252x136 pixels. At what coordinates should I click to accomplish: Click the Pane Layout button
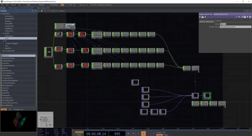[x=13, y=8]
